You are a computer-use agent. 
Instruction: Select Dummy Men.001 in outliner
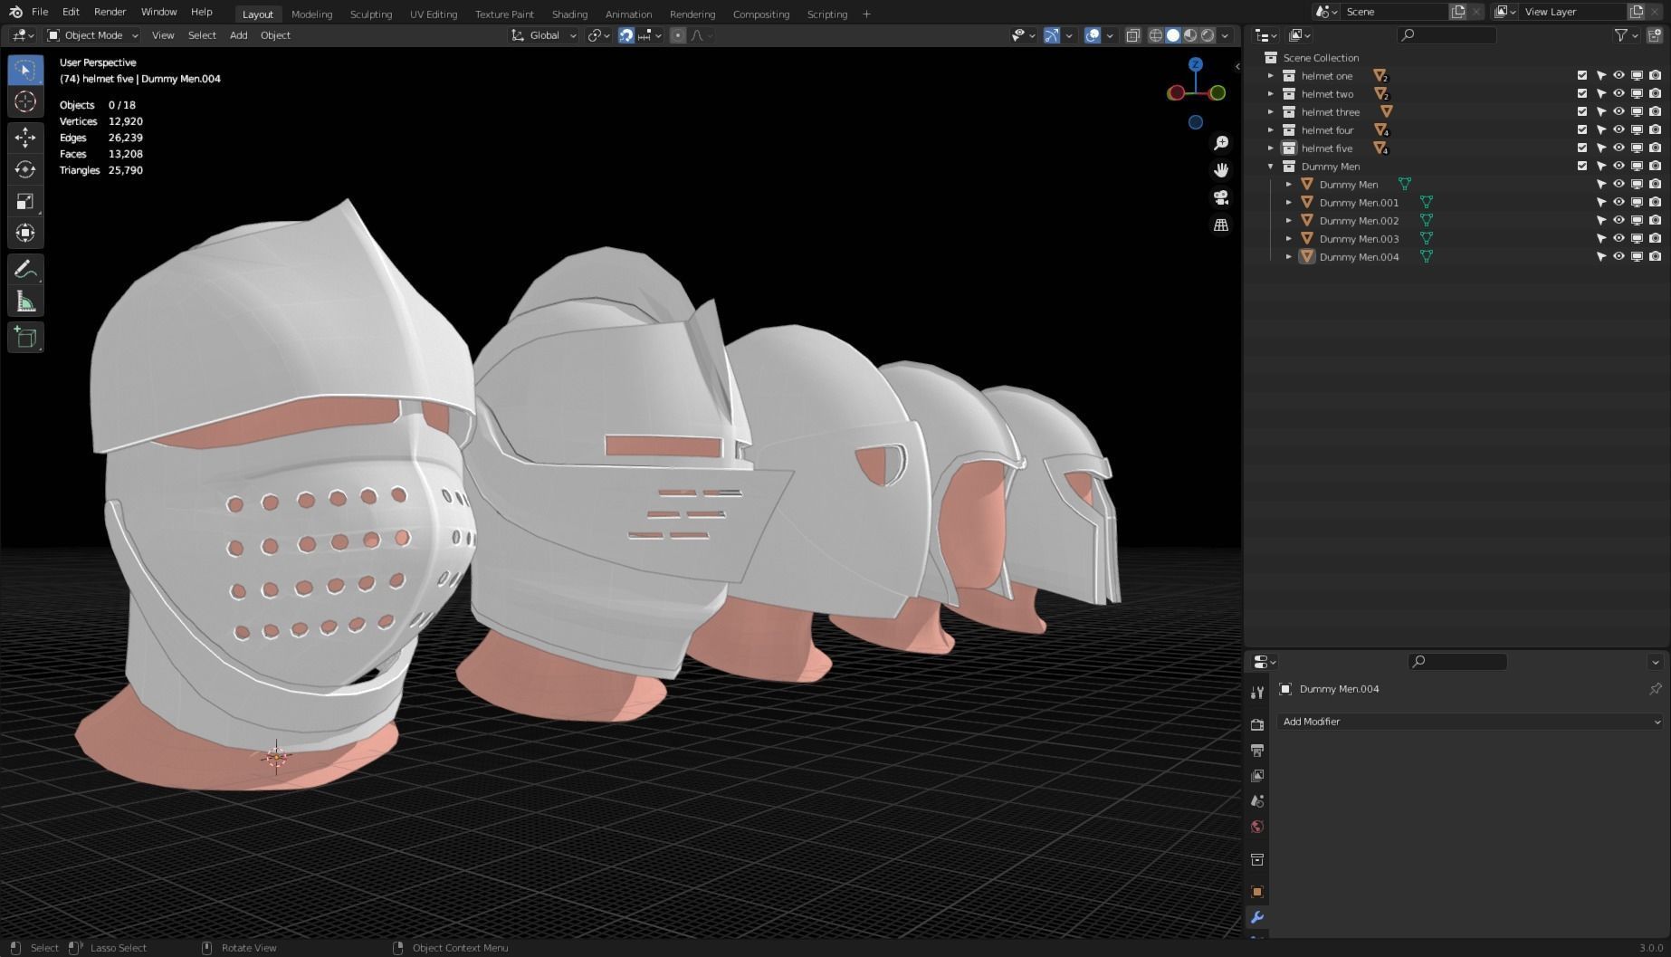[x=1359, y=203]
